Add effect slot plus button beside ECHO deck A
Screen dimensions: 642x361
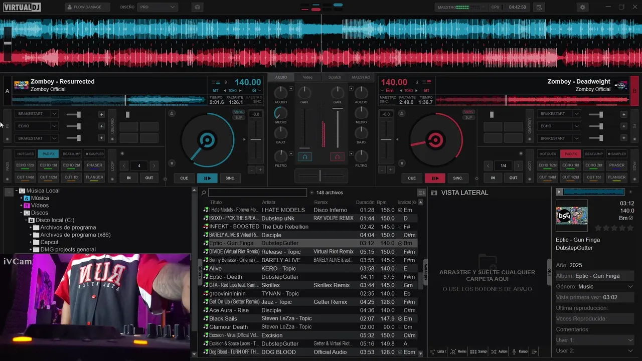pyautogui.click(x=101, y=126)
